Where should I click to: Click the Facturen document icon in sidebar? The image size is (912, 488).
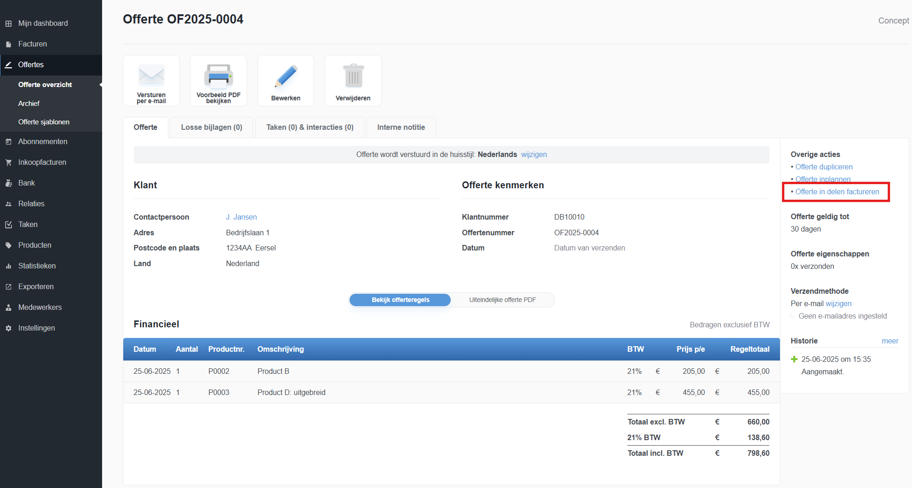tap(8, 44)
